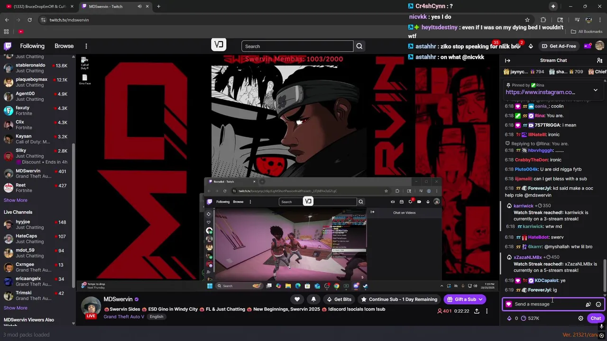Open the chat community users icon

point(599,61)
